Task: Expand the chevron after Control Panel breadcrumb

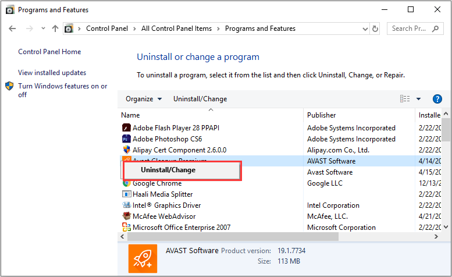Action: tap(134, 29)
